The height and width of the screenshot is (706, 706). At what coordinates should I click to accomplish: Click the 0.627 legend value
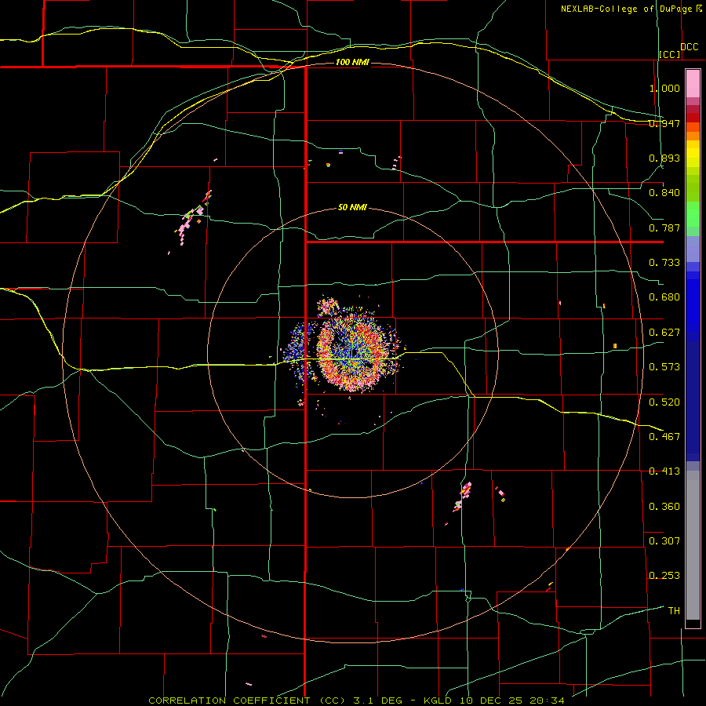664,333
